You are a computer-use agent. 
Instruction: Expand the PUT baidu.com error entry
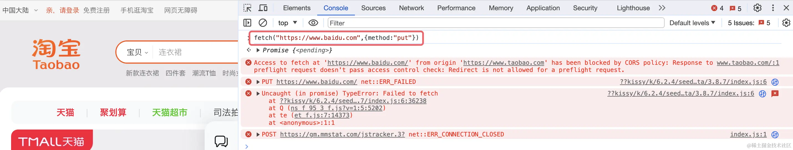pos(258,82)
